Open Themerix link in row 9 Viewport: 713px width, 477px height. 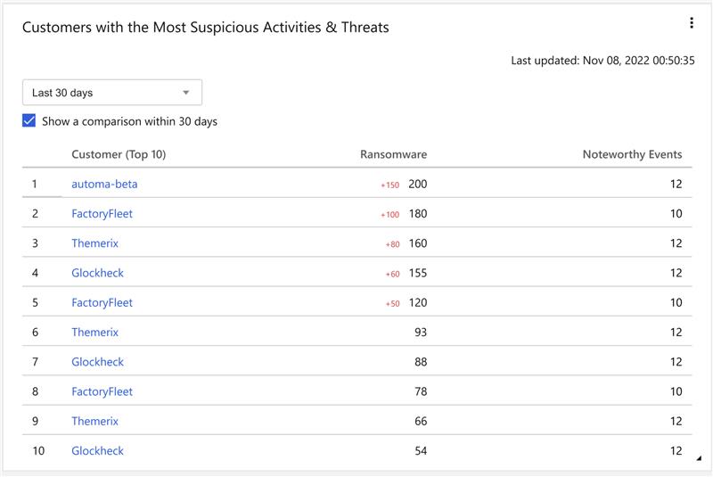(x=94, y=421)
